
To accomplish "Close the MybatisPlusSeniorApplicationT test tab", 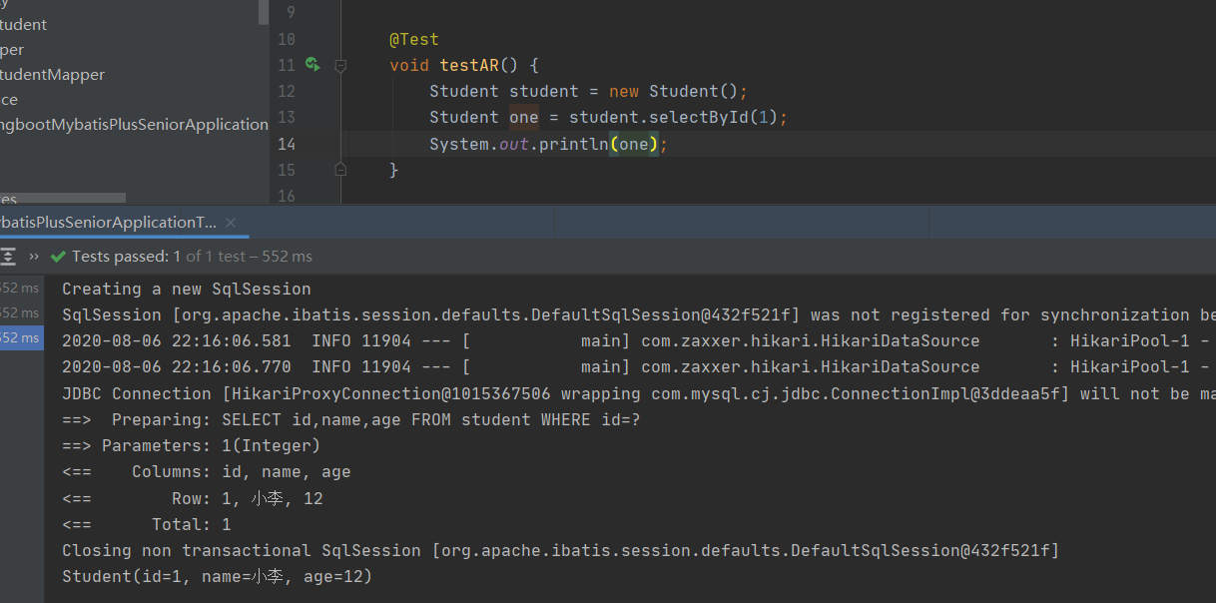I will click(x=231, y=222).
